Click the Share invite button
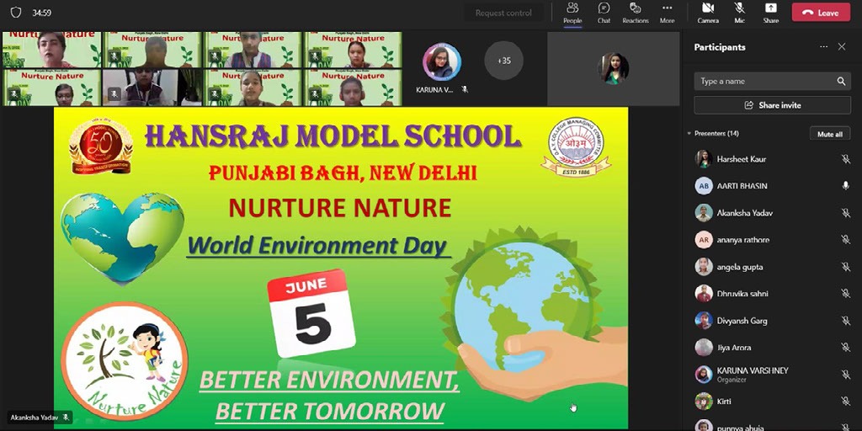The image size is (862, 431). point(772,105)
